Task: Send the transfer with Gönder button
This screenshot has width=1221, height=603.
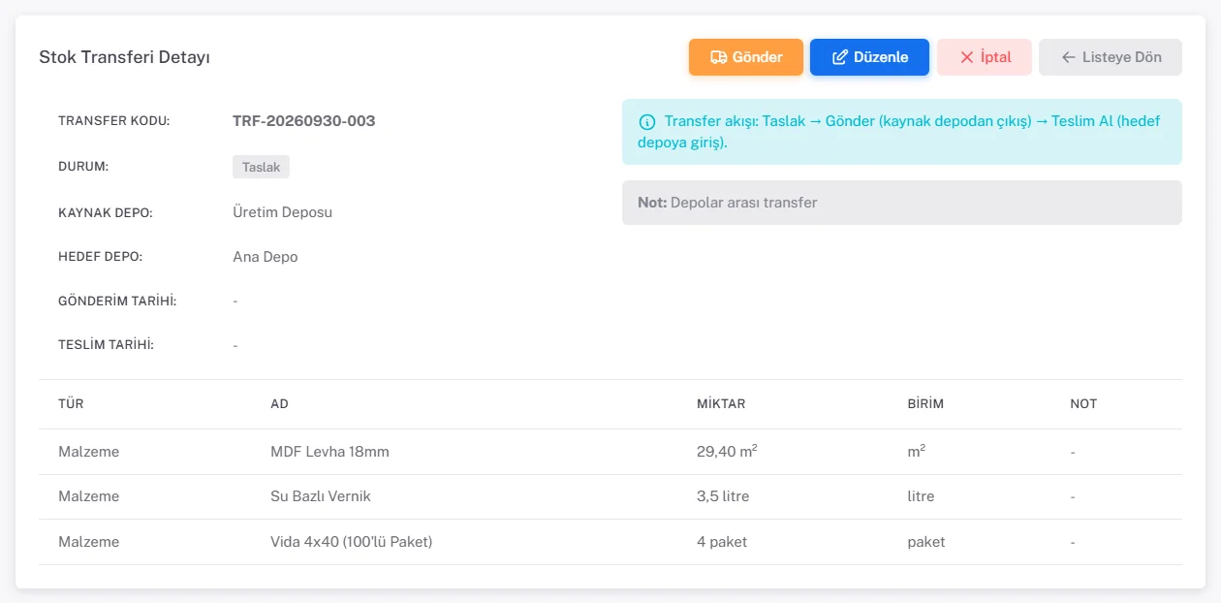Action: pos(746,57)
